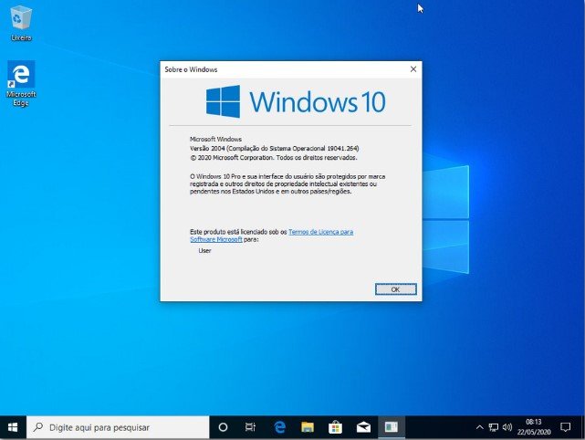Open File Explorer from the taskbar
This screenshot has height=440, width=585.
pos(308,427)
